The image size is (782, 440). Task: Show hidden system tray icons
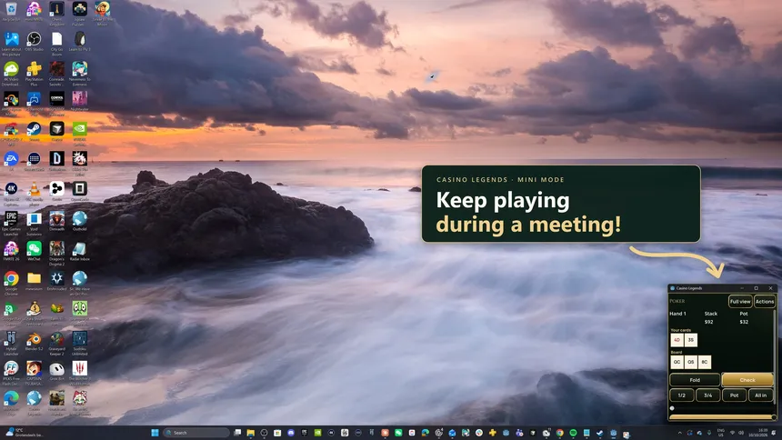[679, 433]
